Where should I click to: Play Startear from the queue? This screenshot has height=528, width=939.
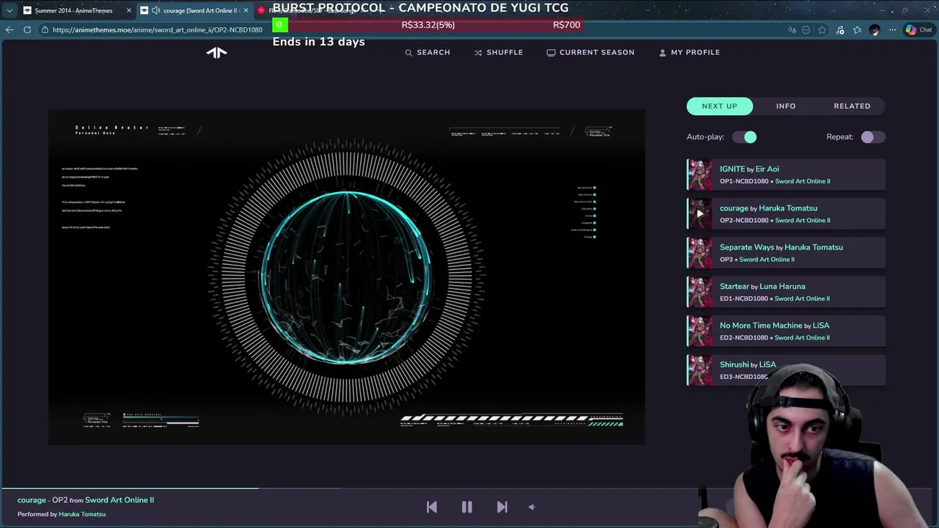point(786,292)
